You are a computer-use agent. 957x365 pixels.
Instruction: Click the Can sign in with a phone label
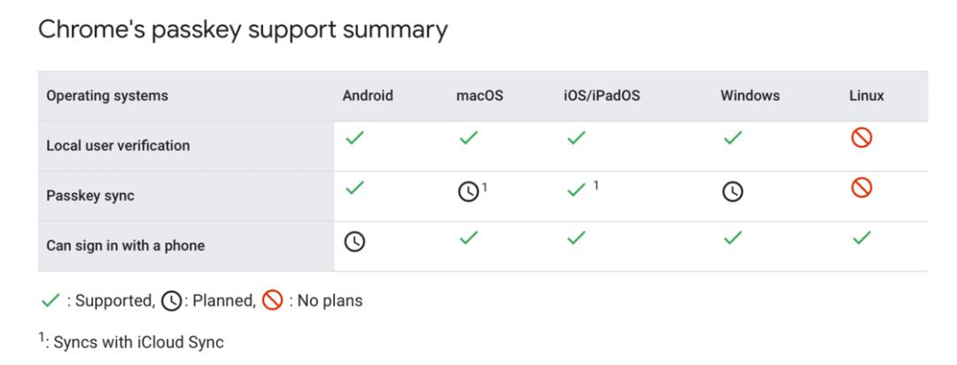[x=126, y=246]
